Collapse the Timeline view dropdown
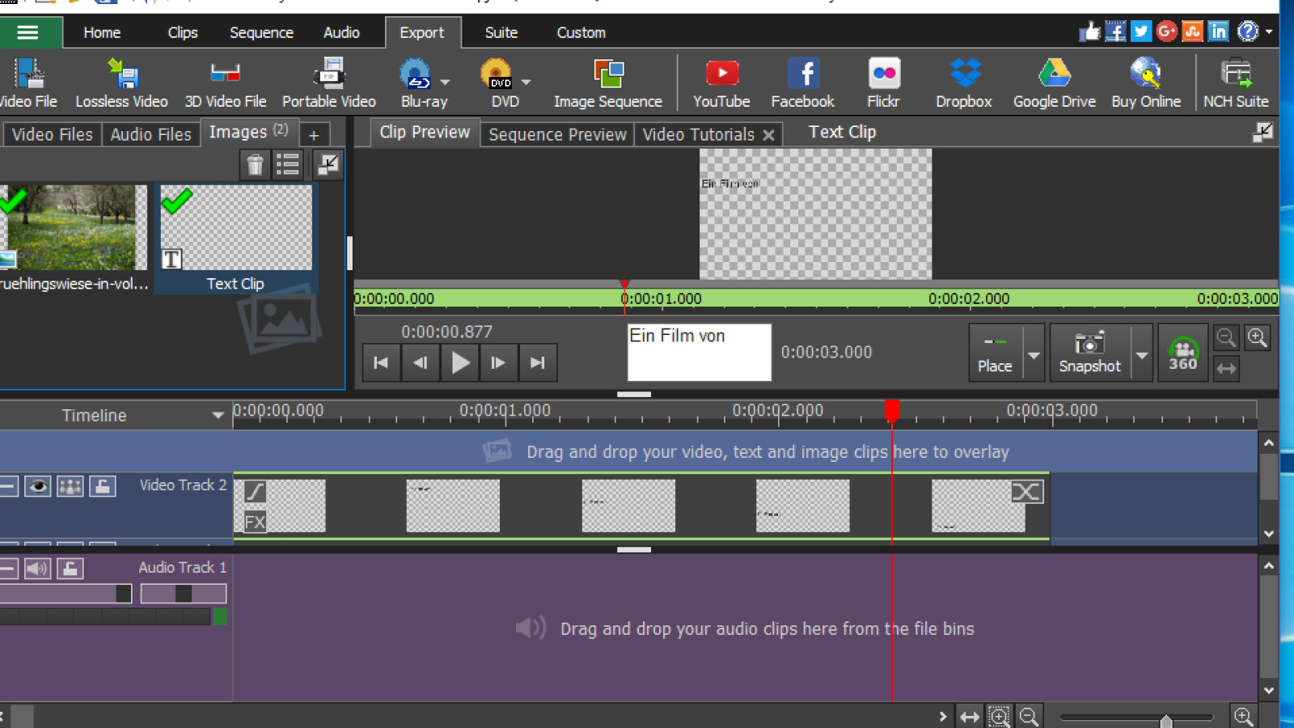 pyautogui.click(x=217, y=415)
